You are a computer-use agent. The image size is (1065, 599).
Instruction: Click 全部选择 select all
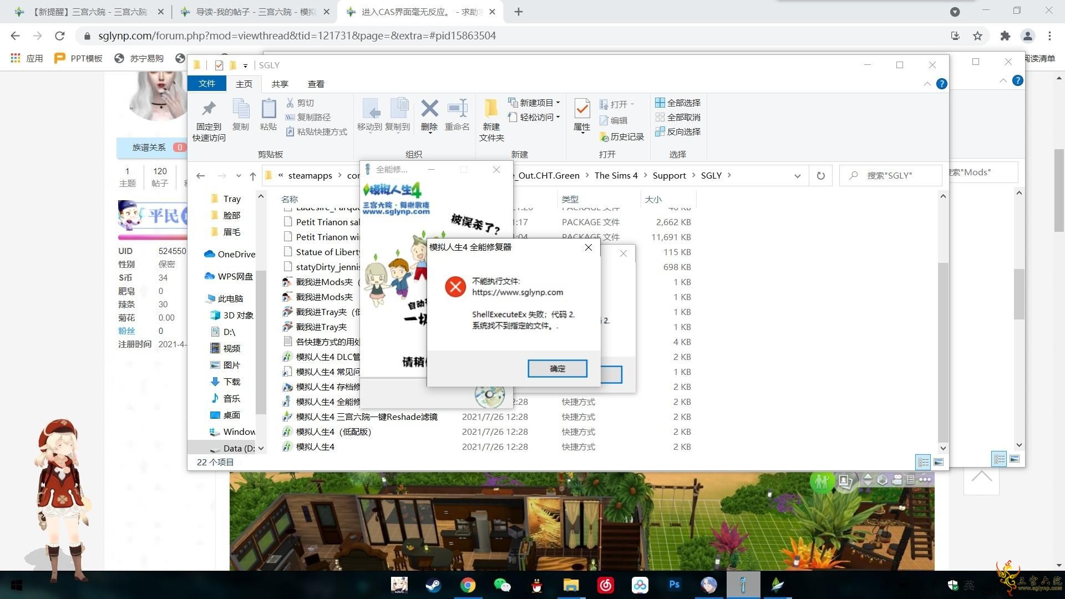[678, 103]
